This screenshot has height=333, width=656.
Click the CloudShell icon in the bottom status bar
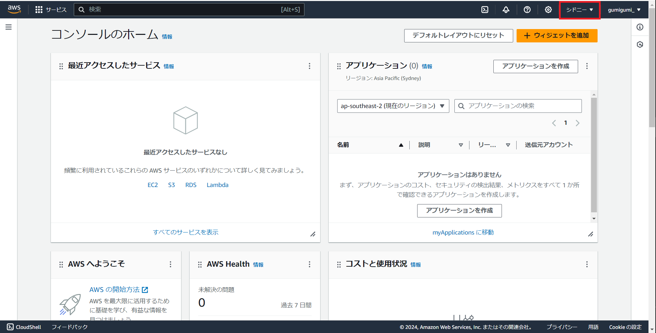tap(10, 327)
